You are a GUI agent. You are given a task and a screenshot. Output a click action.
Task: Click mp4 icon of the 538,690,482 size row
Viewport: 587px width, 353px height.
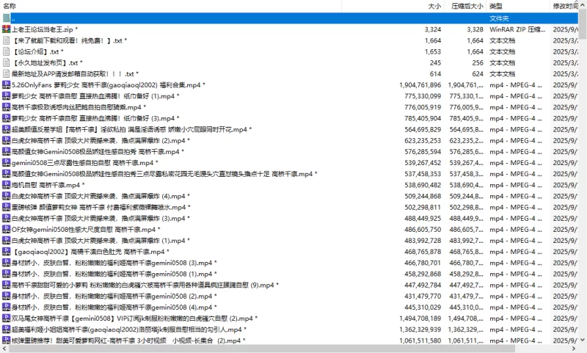(6, 185)
